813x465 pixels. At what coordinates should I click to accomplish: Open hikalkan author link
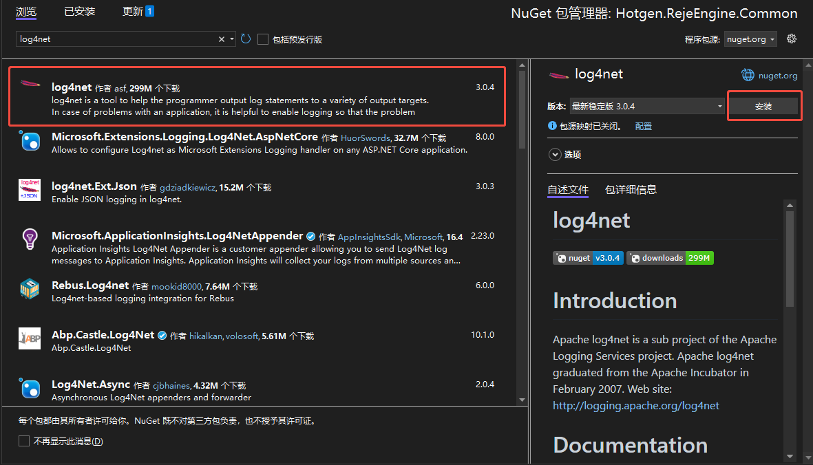click(x=205, y=336)
